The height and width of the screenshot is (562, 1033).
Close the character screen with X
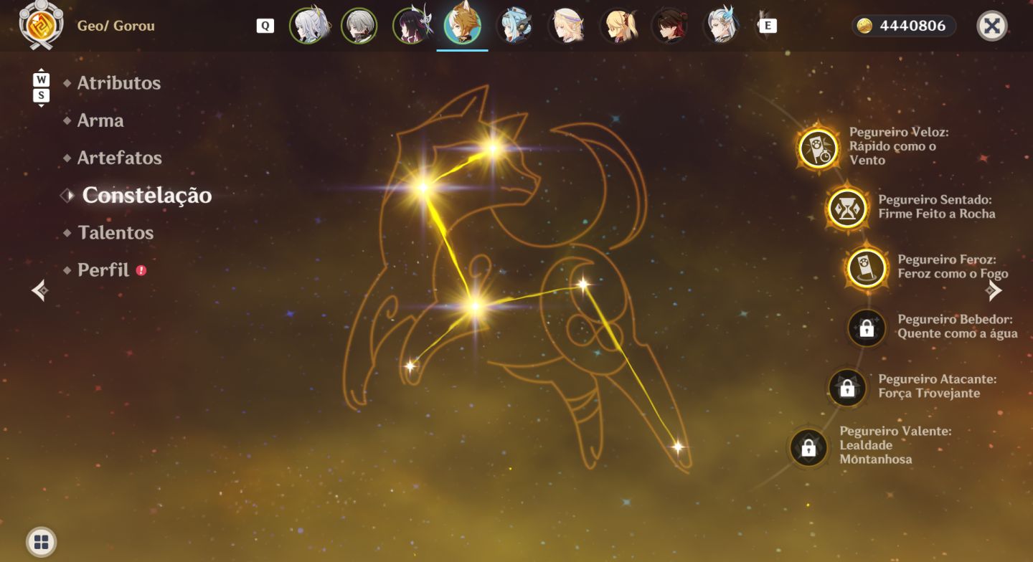pos(992,26)
